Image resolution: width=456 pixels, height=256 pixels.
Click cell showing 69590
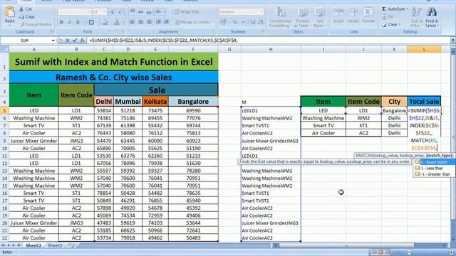[x=193, y=111]
